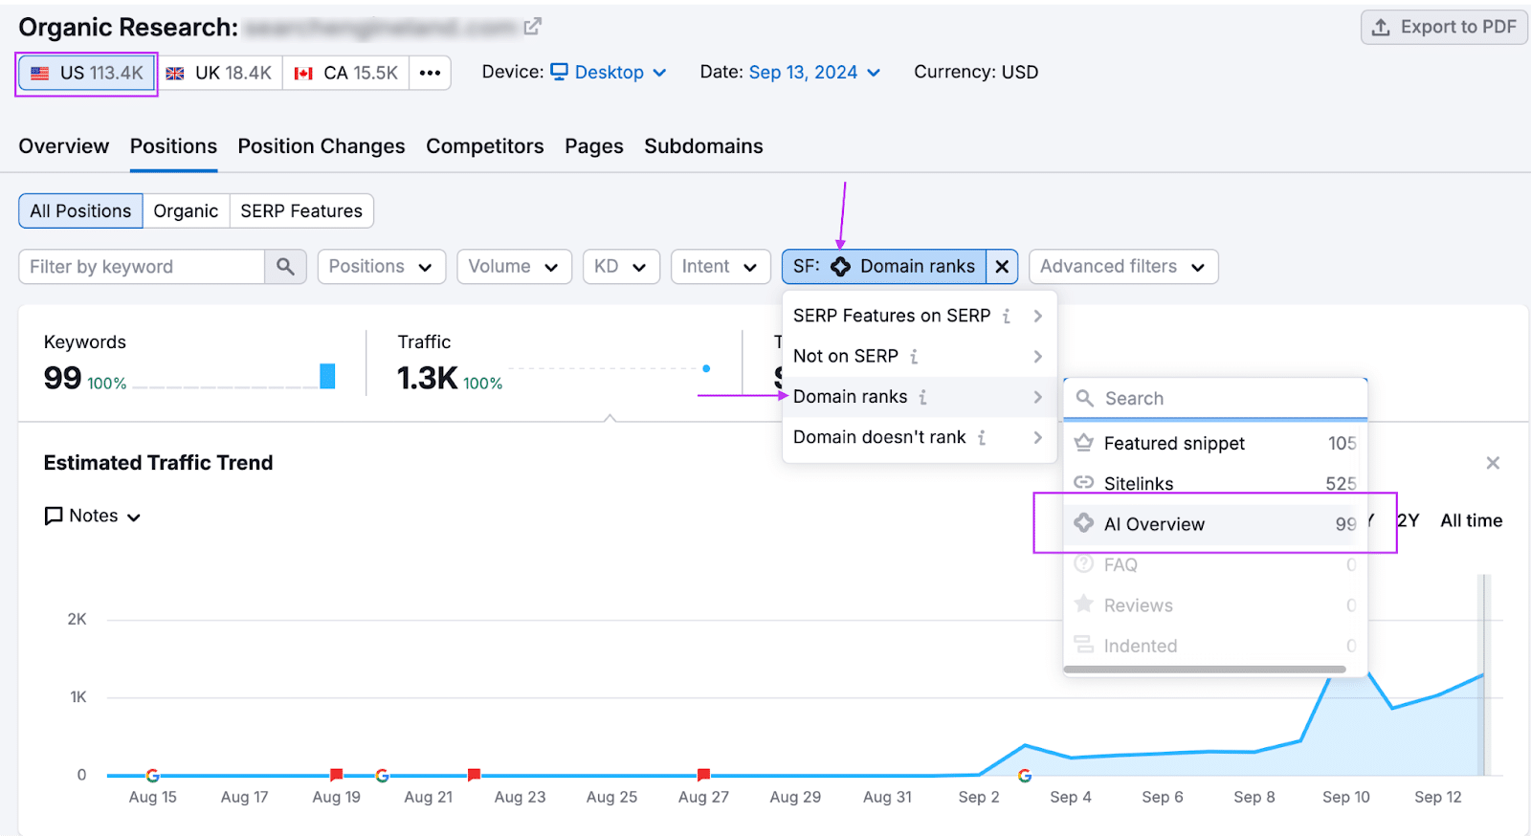The height and width of the screenshot is (836, 1531).
Task: Select the SERP Features toggle
Action: [x=301, y=211]
